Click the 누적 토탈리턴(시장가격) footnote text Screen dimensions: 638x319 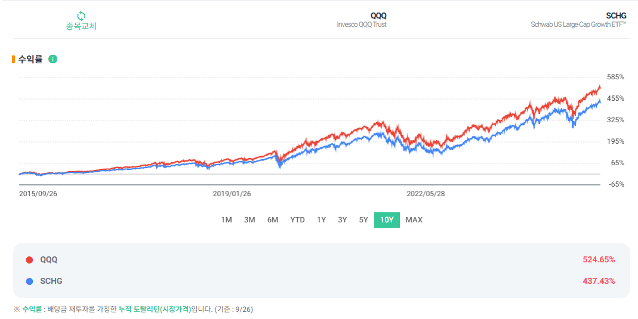[155, 309]
